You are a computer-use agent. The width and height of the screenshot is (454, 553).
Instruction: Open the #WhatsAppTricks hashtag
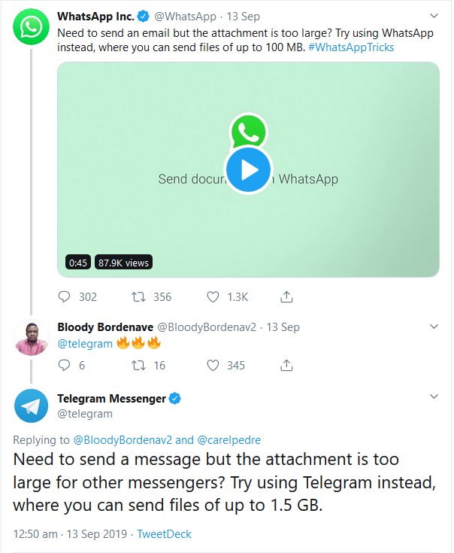click(351, 47)
